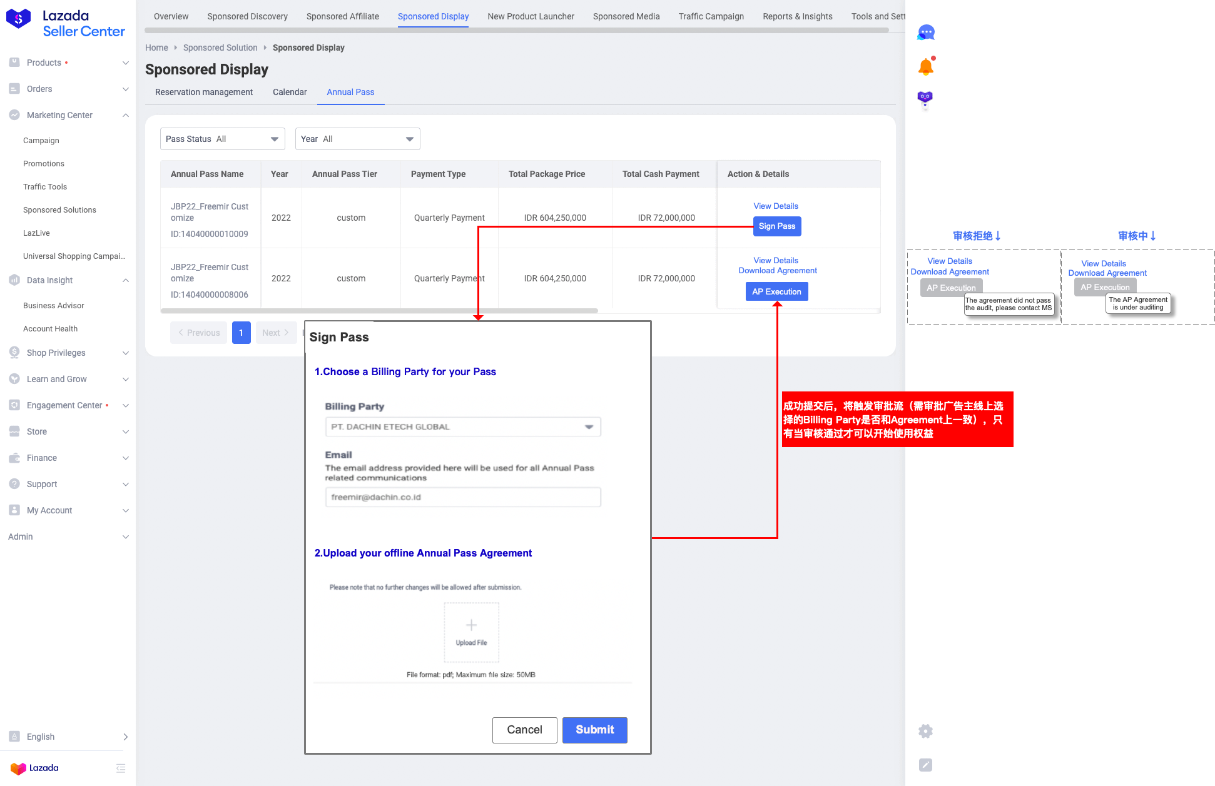Screen dimensions: 1215x786
Task: Click the table horizontal scrollbar
Action: click(x=379, y=310)
